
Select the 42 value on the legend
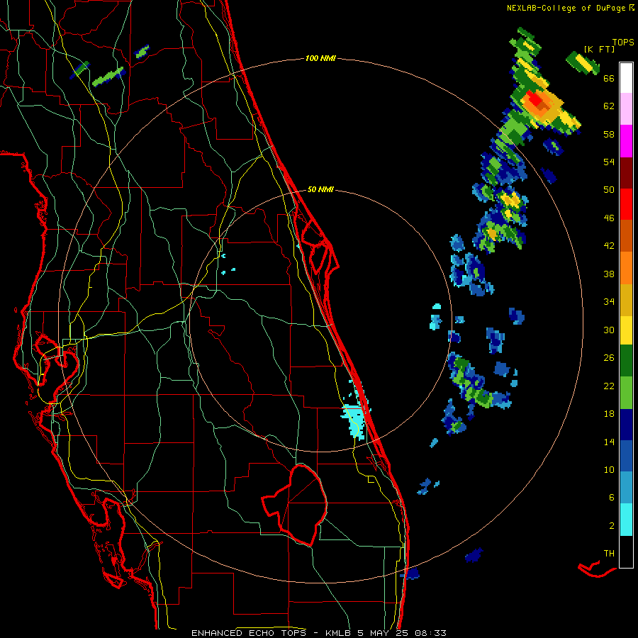pos(609,246)
